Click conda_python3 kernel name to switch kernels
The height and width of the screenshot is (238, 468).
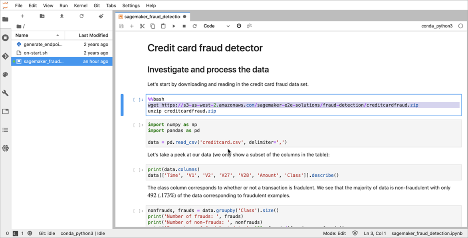point(437,25)
